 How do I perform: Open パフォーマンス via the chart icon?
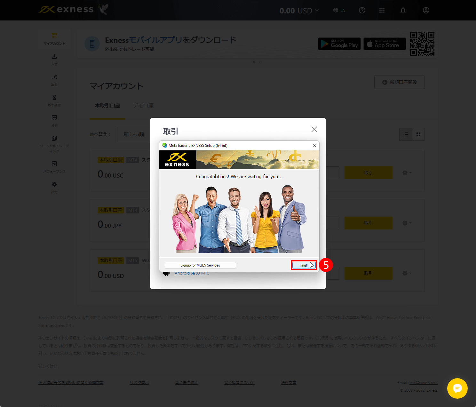(x=54, y=164)
